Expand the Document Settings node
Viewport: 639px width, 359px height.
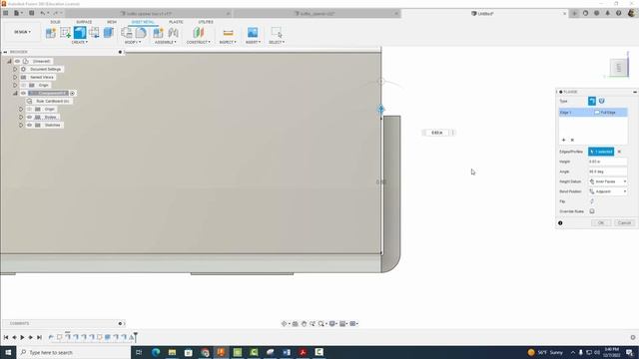pos(15,69)
